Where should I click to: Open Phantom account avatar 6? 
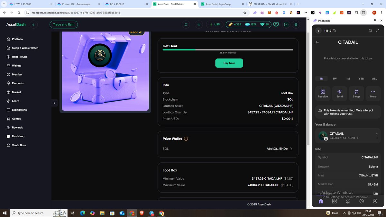(318, 31)
